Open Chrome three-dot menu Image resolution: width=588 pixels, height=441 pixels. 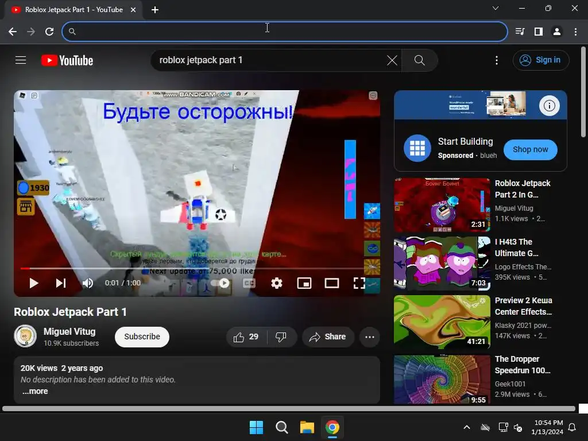(575, 32)
